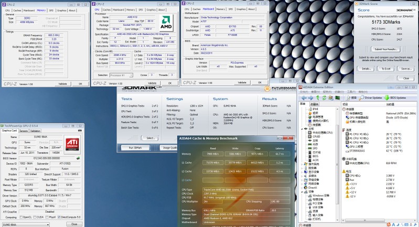The width and height of the screenshot is (419, 227).
Task: Toggle the PhysX checkbox in GPU-Z
Action: (x=47, y=217)
